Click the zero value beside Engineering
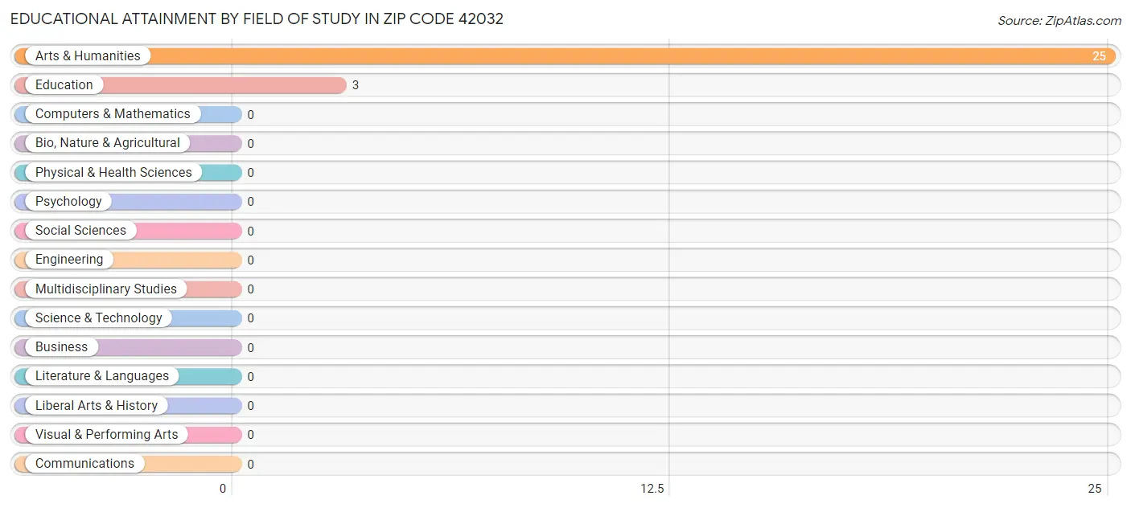The image size is (1131, 508). (251, 260)
